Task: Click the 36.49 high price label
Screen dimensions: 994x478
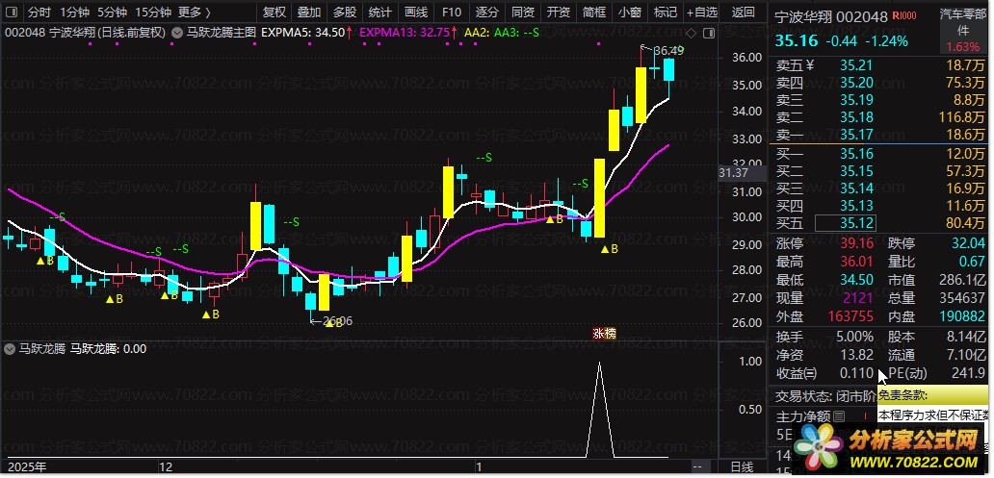Action: tap(668, 51)
